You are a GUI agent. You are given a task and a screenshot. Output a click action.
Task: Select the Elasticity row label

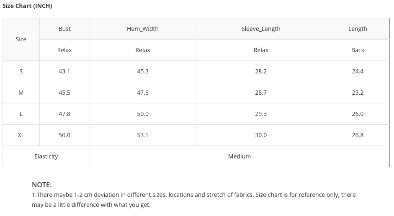(x=46, y=156)
